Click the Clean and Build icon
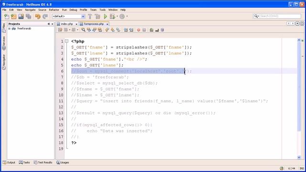The height and width of the screenshot is (172, 306). point(97,16)
